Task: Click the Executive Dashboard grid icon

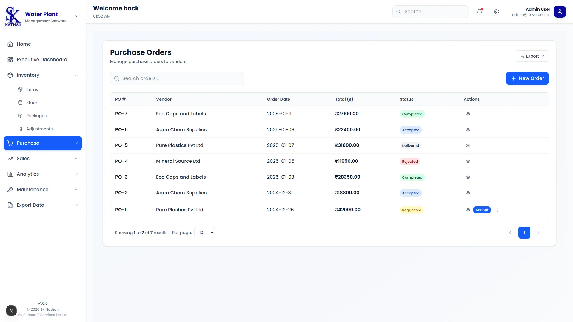Action: point(10,59)
